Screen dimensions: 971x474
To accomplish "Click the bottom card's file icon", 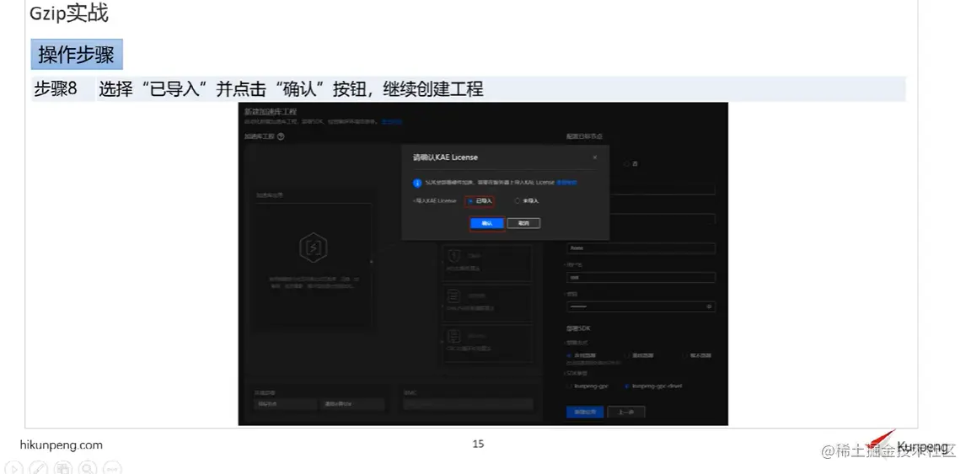I will [454, 336].
